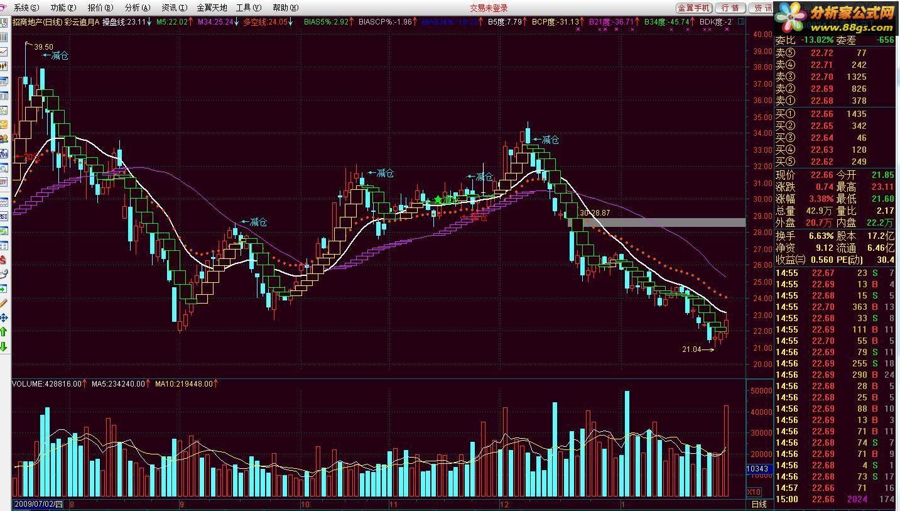The width and height of the screenshot is (900, 511).
Task: Open the trend line chart sidebar icon
Action: coord(4,52)
